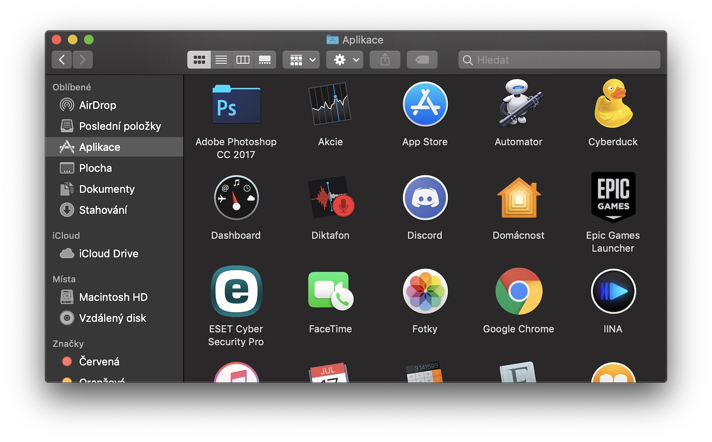Open AirDrop in the sidebar
This screenshot has height=442, width=712.
114,105
